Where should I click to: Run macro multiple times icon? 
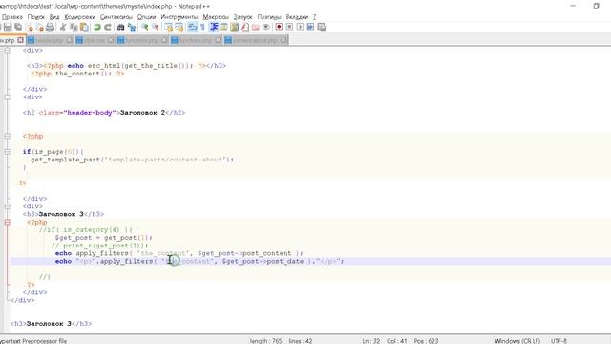(310, 27)
